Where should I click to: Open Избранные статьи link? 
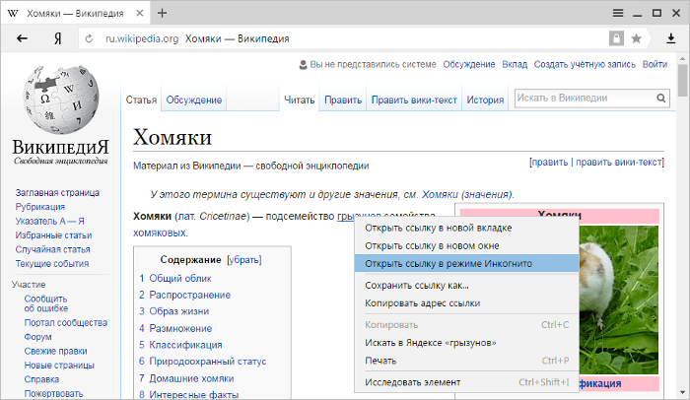coord(53,235)
